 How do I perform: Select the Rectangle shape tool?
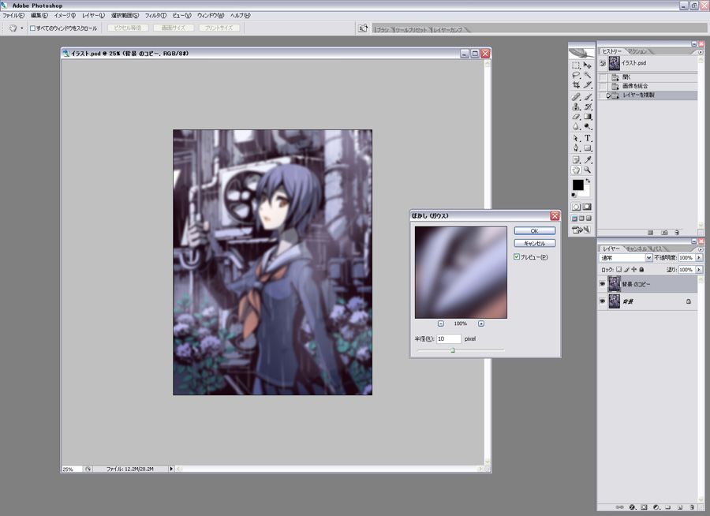[587, 148]
